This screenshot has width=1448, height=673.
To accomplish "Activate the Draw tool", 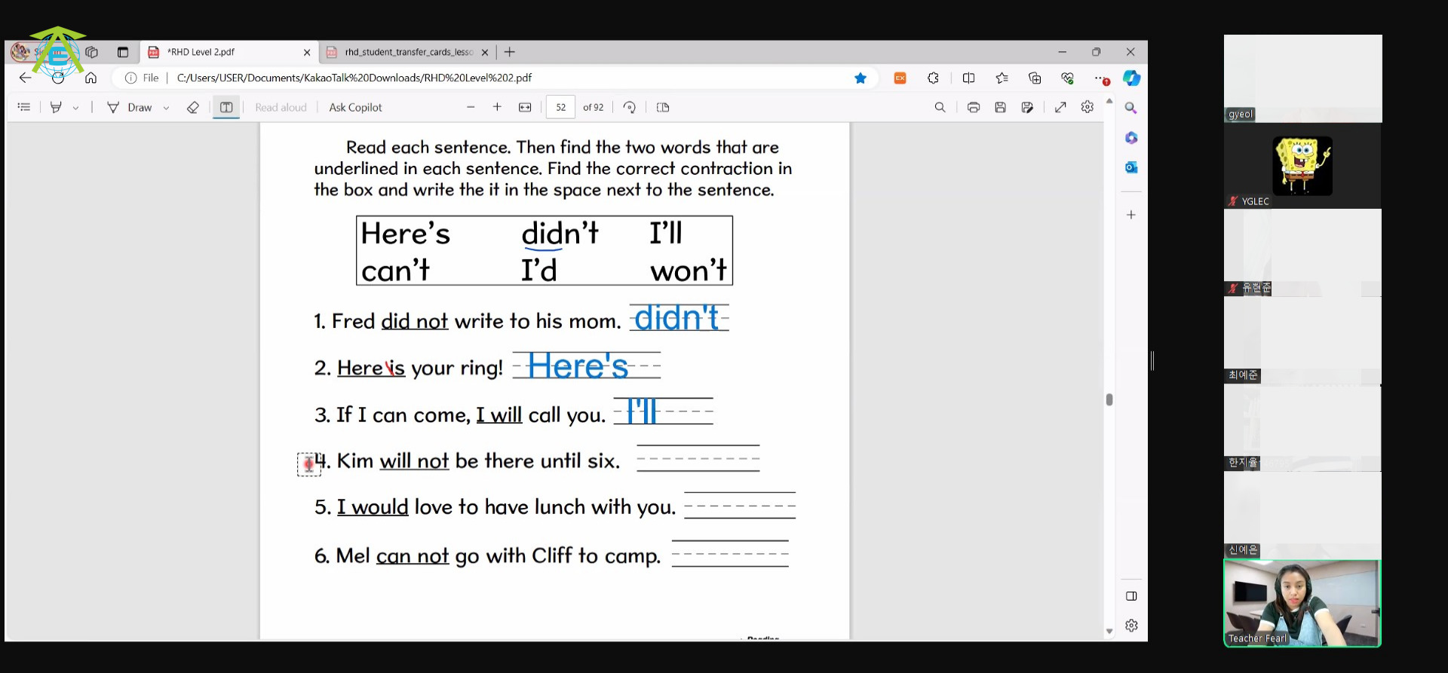I will pos(130,107).
